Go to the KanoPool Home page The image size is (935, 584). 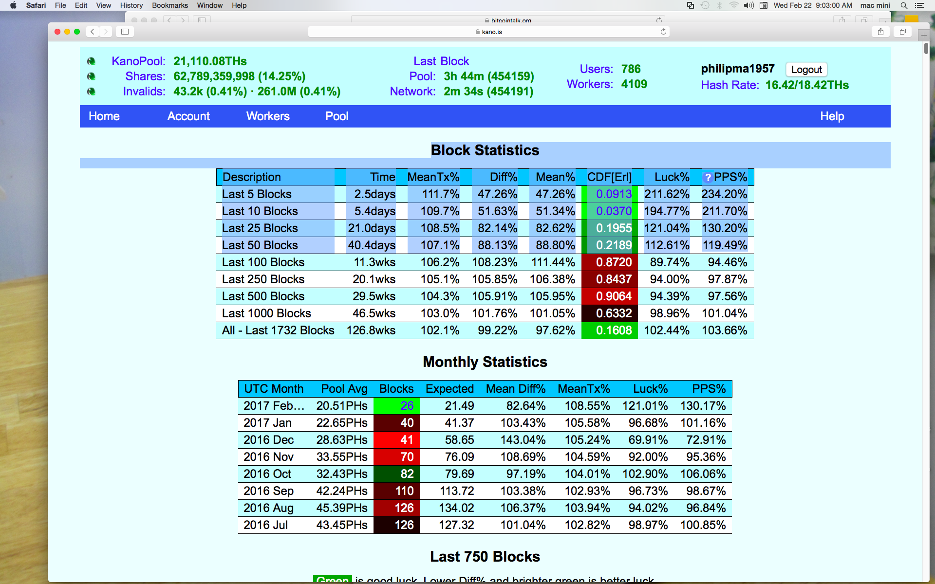click(x=104, y=116)
